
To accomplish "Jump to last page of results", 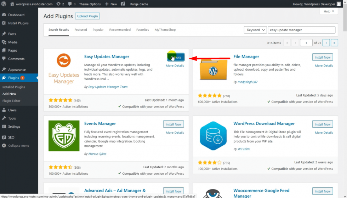I will [334, 43].
